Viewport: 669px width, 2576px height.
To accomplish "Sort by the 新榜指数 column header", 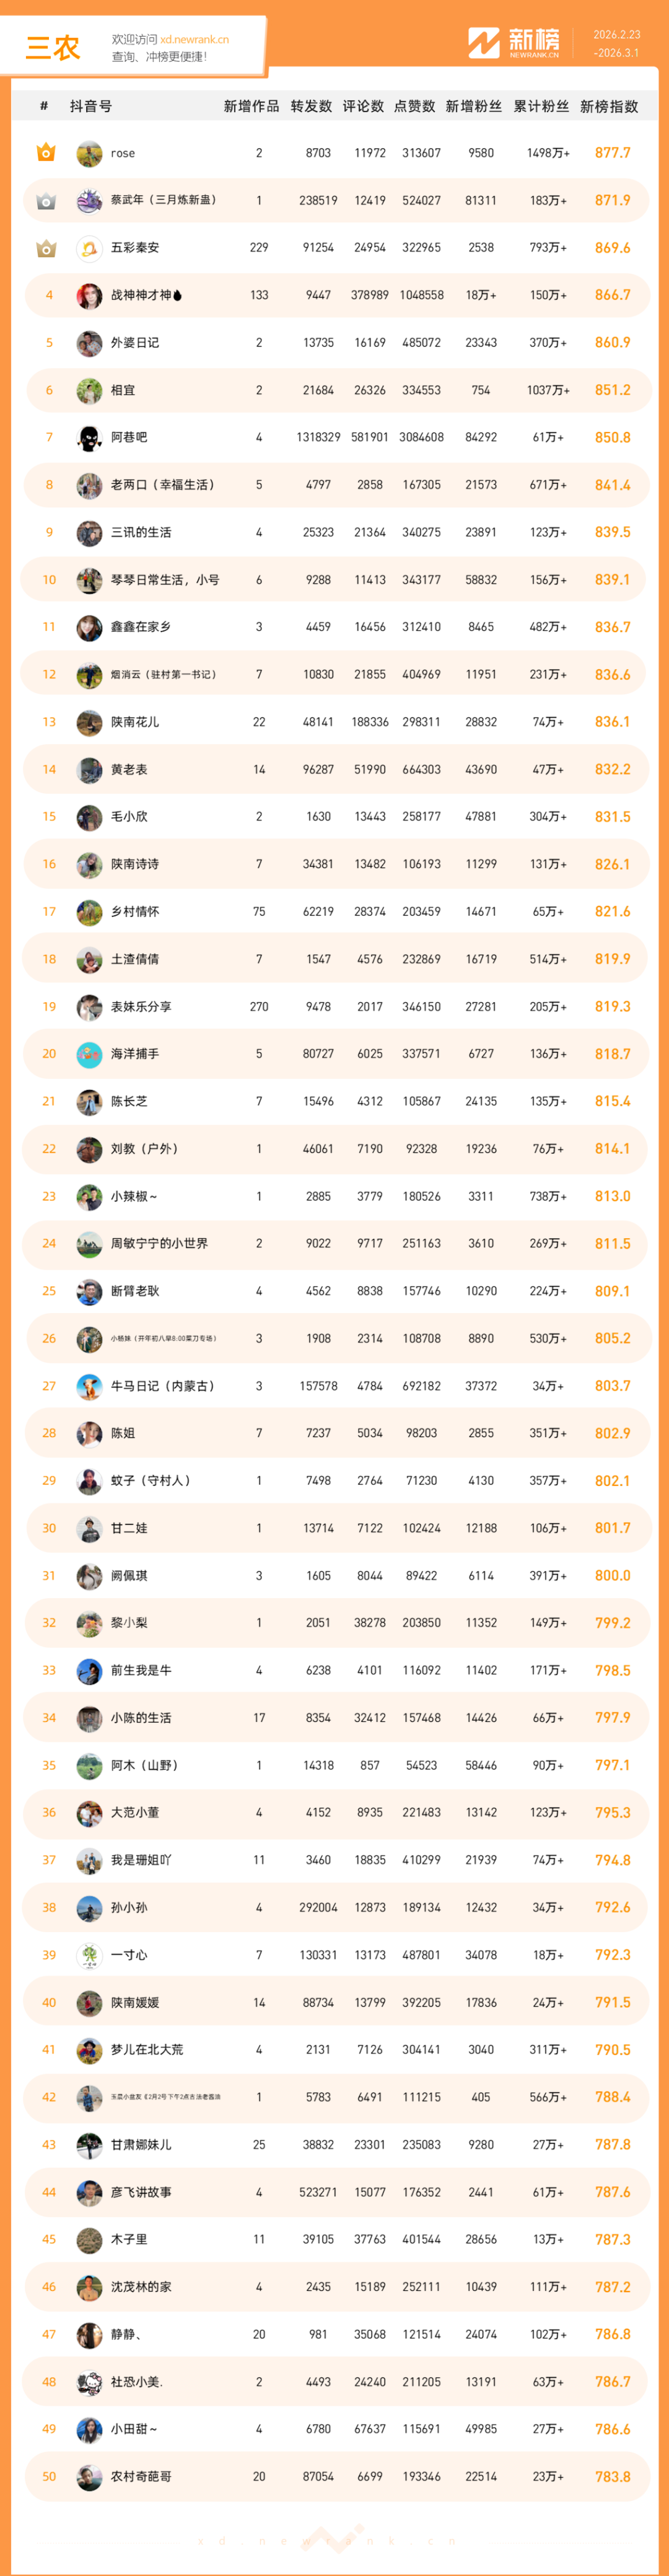I will click(609, 107).
